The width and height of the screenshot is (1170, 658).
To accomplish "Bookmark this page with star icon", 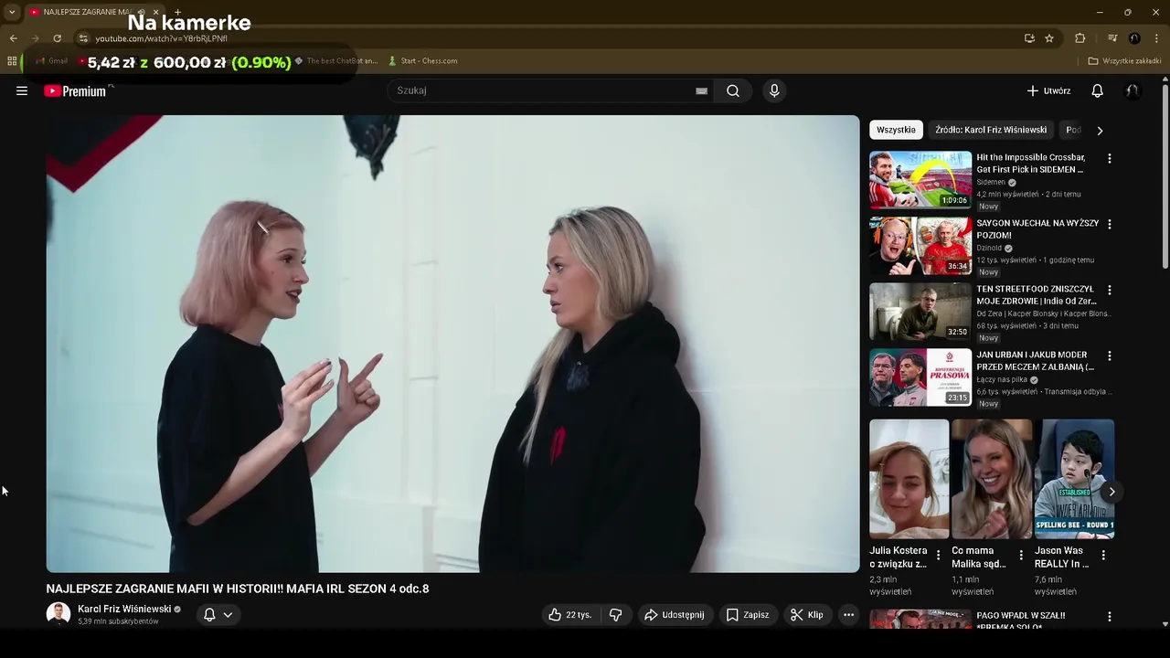I will coord(1049,38).
